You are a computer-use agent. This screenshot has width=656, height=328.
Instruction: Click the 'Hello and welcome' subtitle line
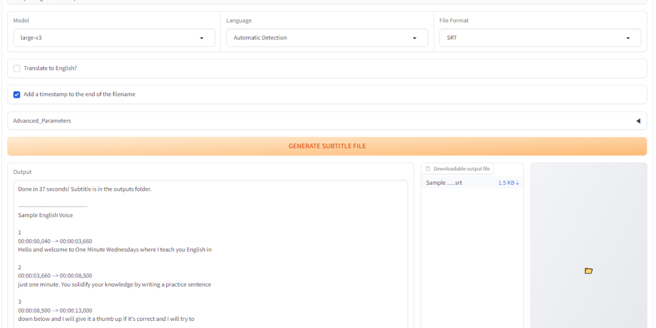click(x=115, y=250)
